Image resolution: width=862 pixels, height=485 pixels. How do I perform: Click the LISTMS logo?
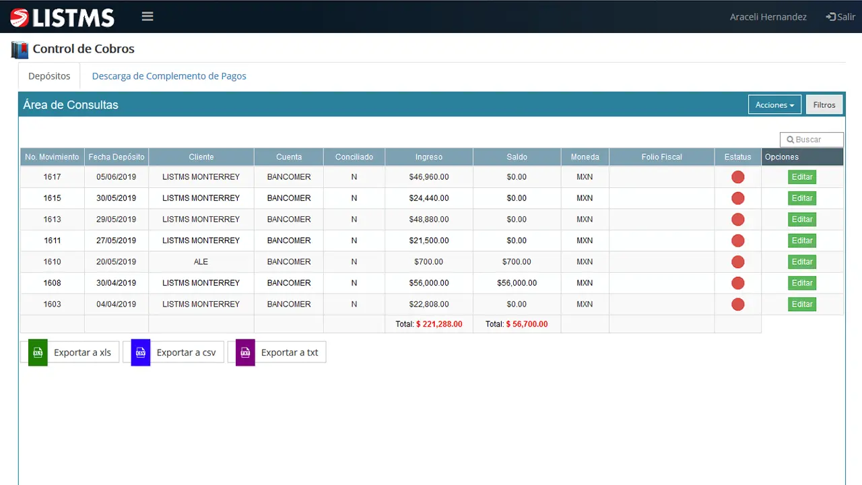62,17
